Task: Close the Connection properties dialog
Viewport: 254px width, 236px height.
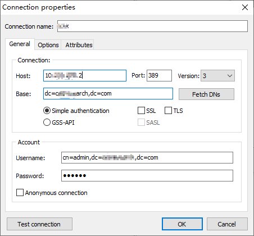Action: click(x=245, y=7)
